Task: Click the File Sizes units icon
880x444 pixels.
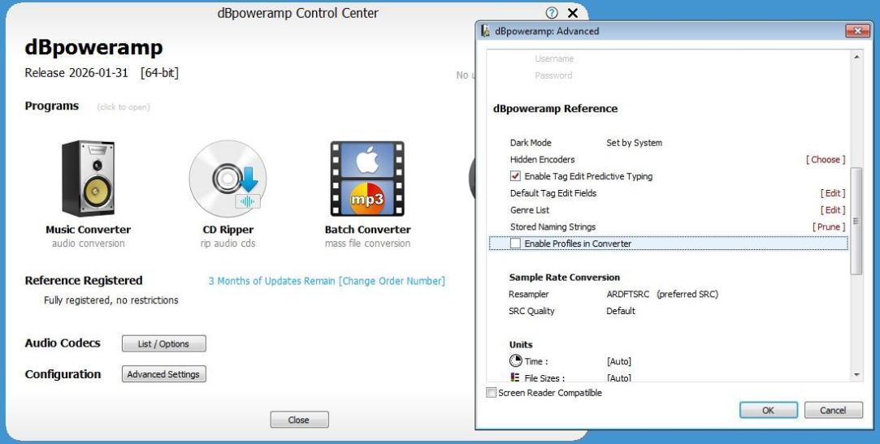Action: (515, 377)
